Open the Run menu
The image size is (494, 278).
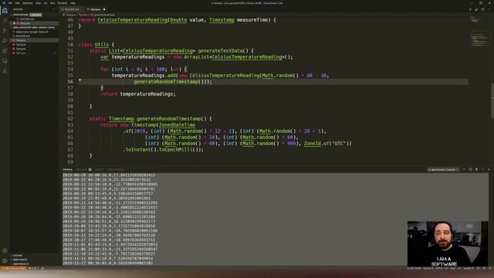[52, 3]
